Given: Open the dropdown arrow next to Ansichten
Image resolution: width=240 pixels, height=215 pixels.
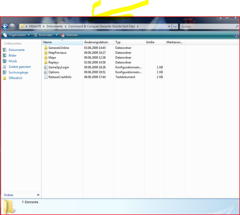Looking at the screenshot, I should pyautogui.click(x=57, y=35).
